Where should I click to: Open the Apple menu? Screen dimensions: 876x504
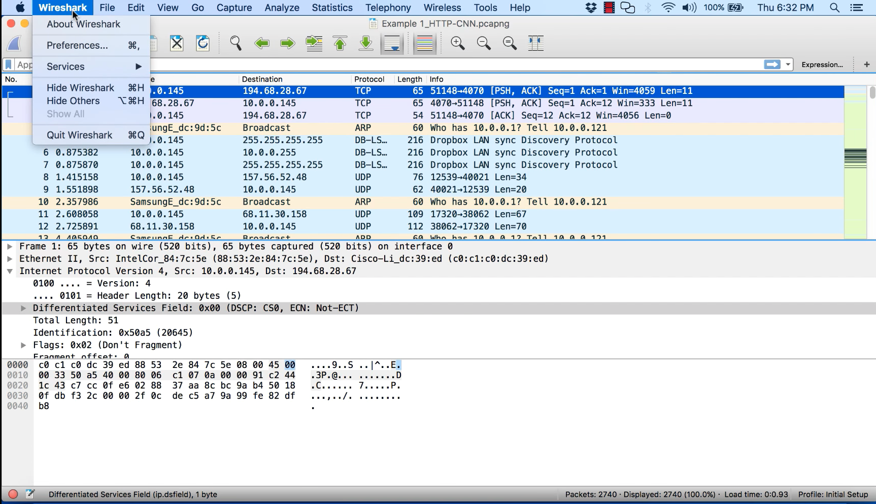(x=20, y=8)
